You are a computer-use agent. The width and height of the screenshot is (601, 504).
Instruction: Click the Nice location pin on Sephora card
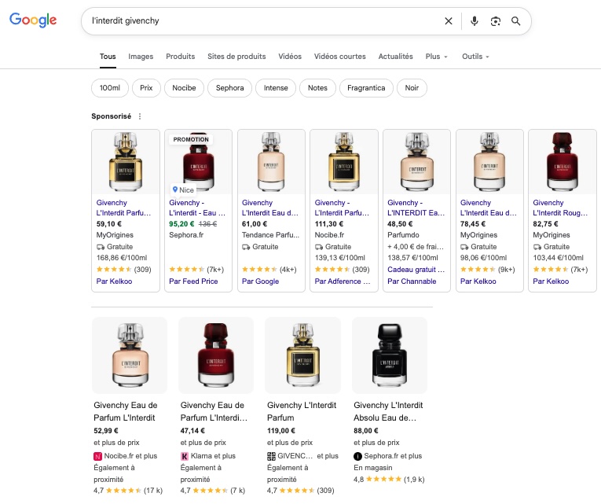pos(183,189)
